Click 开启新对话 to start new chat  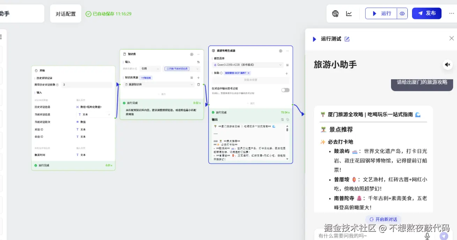[x=383, y=219]
